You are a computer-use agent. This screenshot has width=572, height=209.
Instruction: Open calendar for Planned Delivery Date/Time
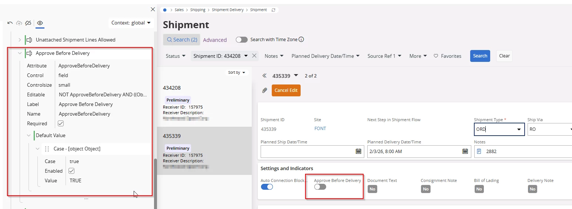click(465, 151)
